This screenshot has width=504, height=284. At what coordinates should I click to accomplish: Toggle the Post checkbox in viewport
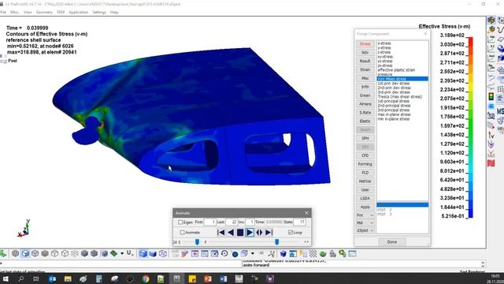coord(5,62)
